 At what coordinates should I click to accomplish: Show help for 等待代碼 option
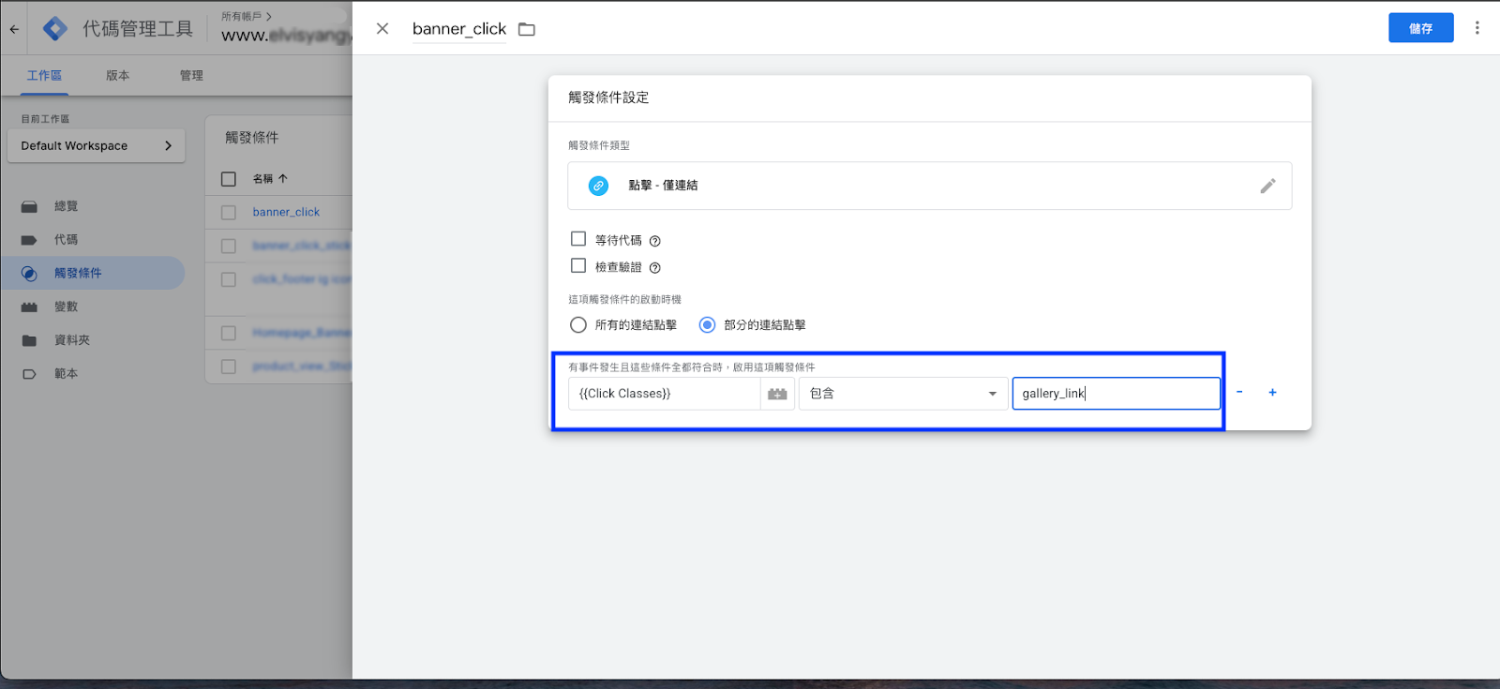pyautogui.click(x=655, y=241)
